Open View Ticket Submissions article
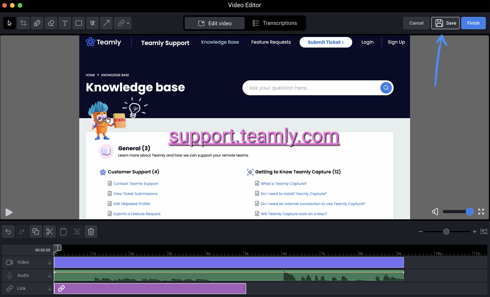490x297 pixels. [135, 193]
